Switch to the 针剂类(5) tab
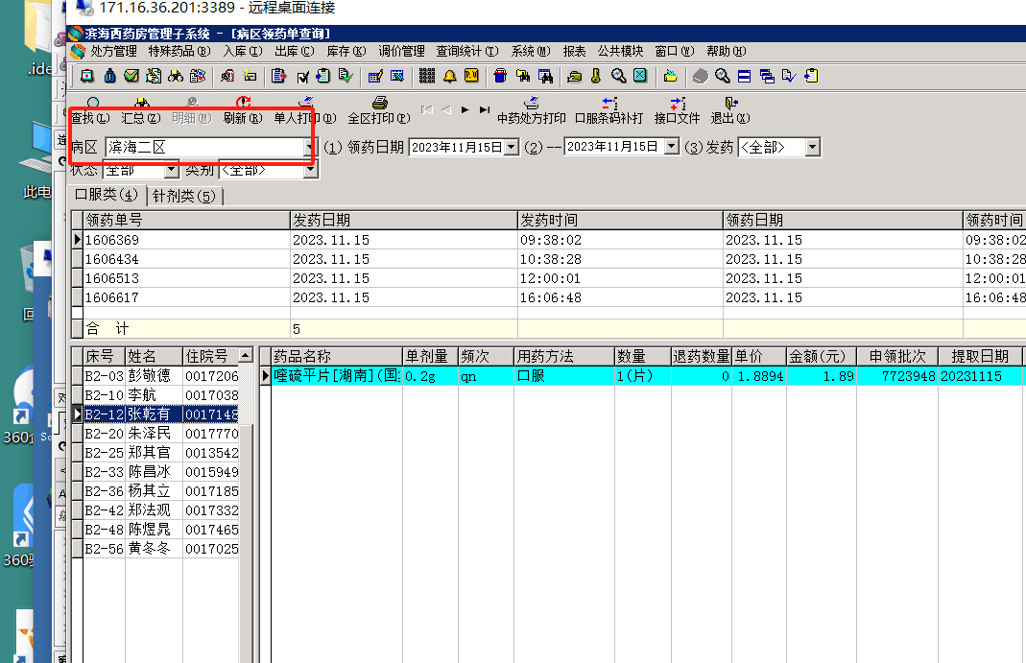1026x663 pixels. [x=184, y=196]
